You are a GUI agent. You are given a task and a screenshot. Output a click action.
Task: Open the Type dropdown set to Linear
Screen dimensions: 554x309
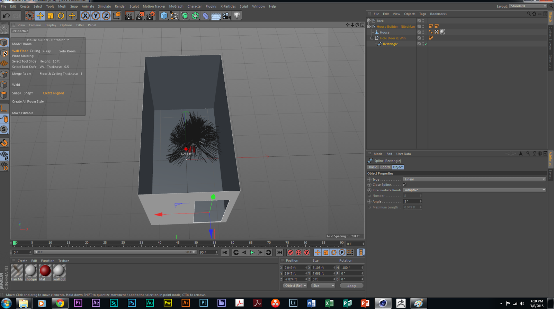[474, 179]
